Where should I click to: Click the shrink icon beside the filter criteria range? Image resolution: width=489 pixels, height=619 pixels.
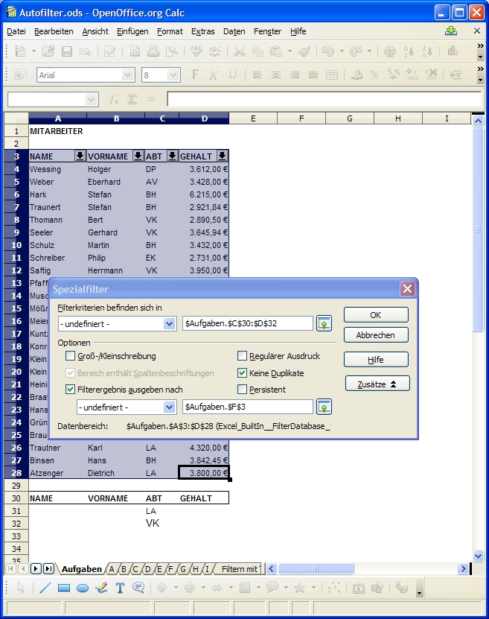(324, 323)
